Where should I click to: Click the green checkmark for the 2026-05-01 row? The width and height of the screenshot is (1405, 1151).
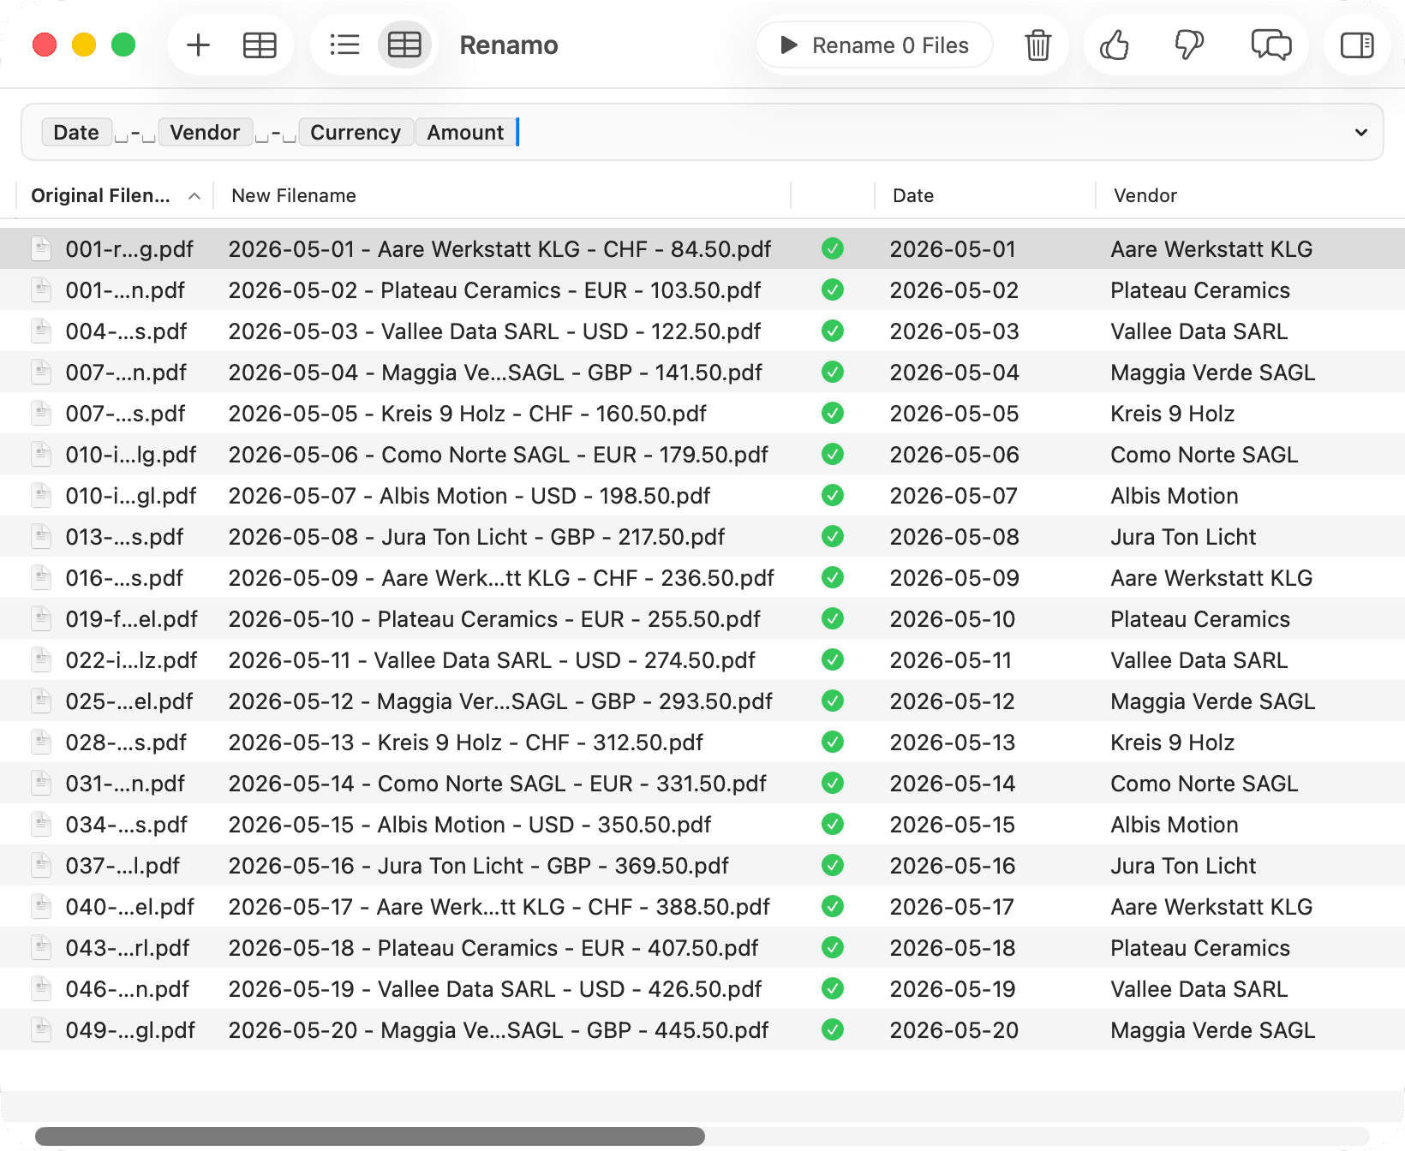[833, 249]
